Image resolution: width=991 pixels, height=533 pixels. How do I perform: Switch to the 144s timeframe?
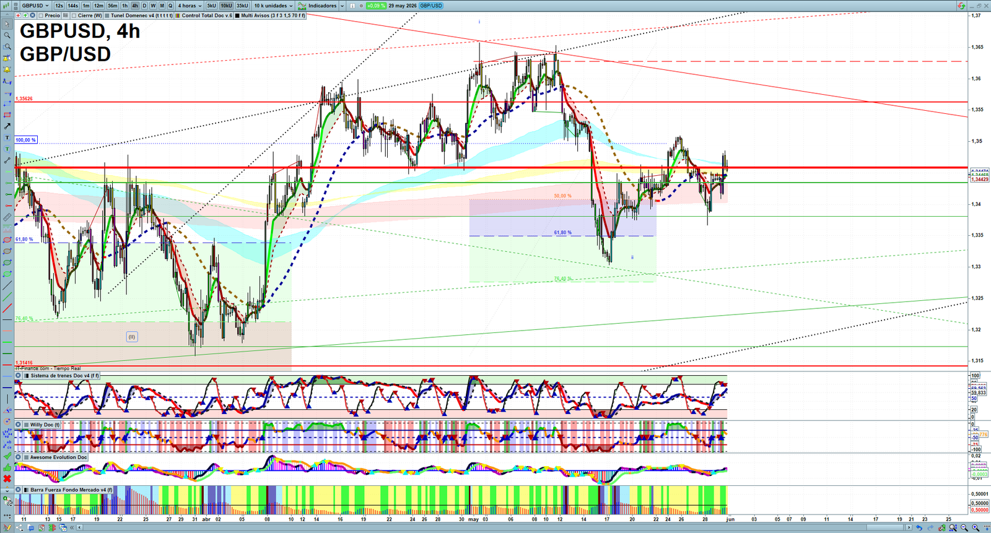tap(73, 6)
